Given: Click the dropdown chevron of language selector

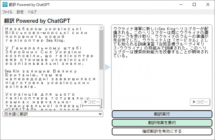Looking at the screenshot, I should point(100,114).
